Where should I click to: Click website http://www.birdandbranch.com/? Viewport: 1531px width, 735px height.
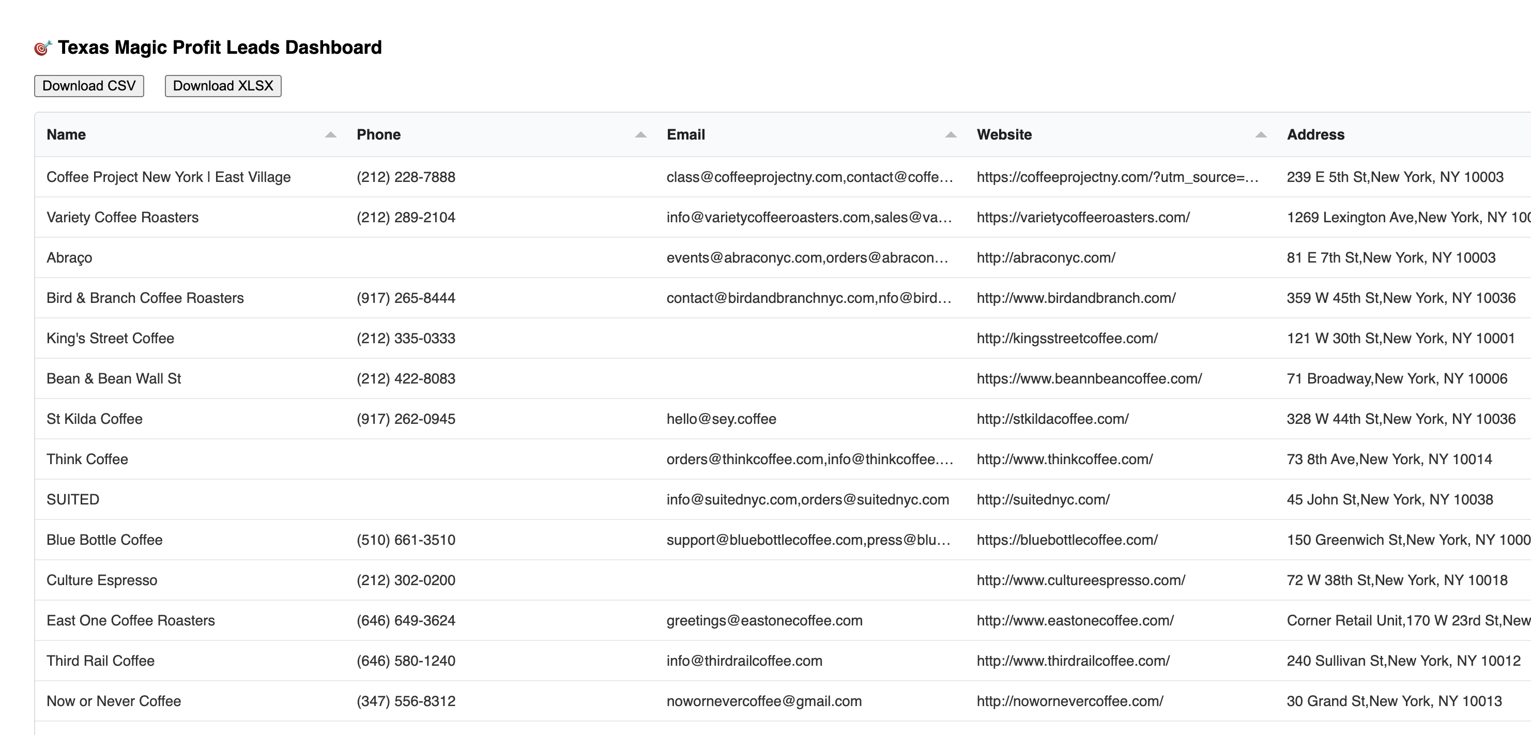tap(1076, 298)
